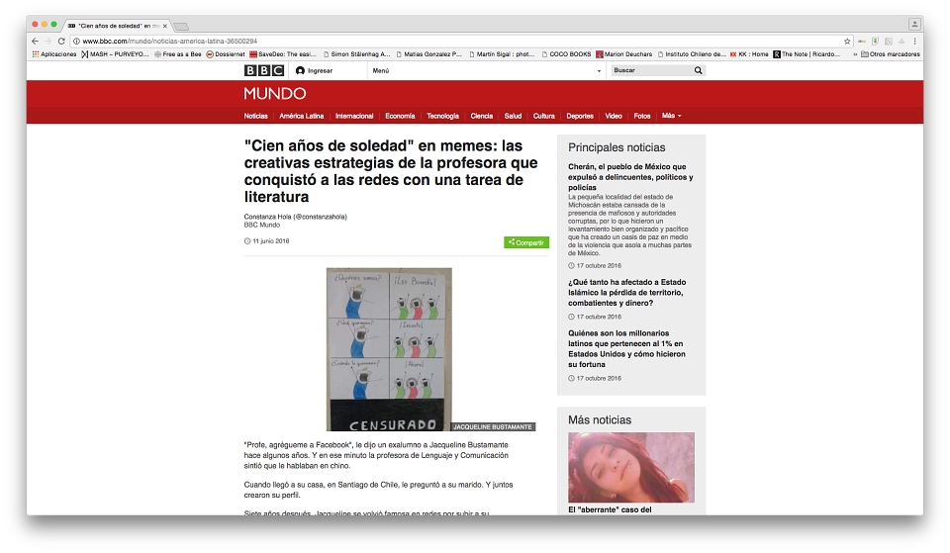Click the BBC logo
The height and width of the screenshot is (553, 950).
(264, 71)
